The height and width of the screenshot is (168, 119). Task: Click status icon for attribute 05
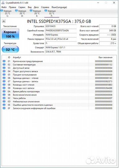[4, 75]
